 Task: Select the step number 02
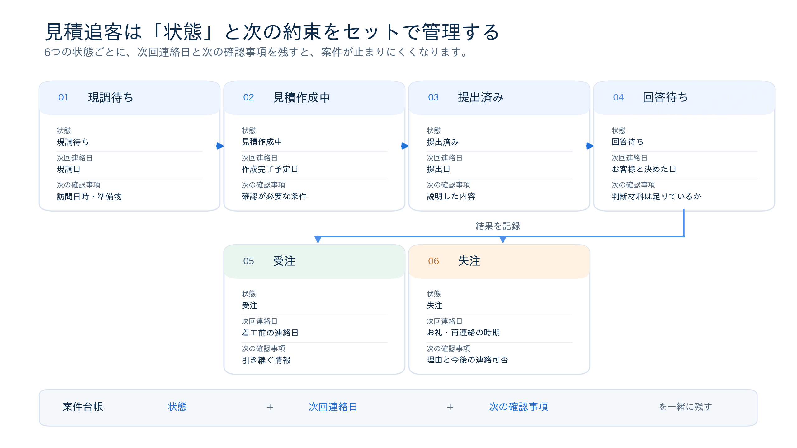click(248, 97)
